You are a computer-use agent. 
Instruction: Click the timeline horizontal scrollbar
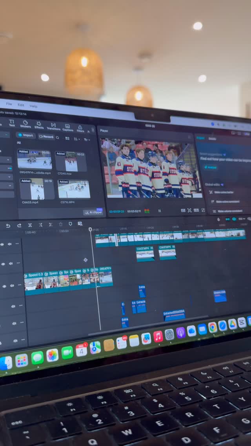coord(148,325)
